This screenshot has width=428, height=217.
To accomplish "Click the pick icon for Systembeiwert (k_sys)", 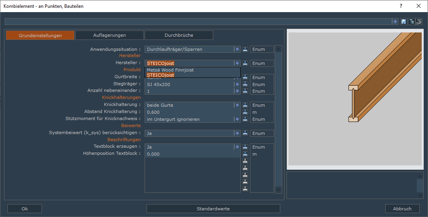I will click(x=245, y=133).
